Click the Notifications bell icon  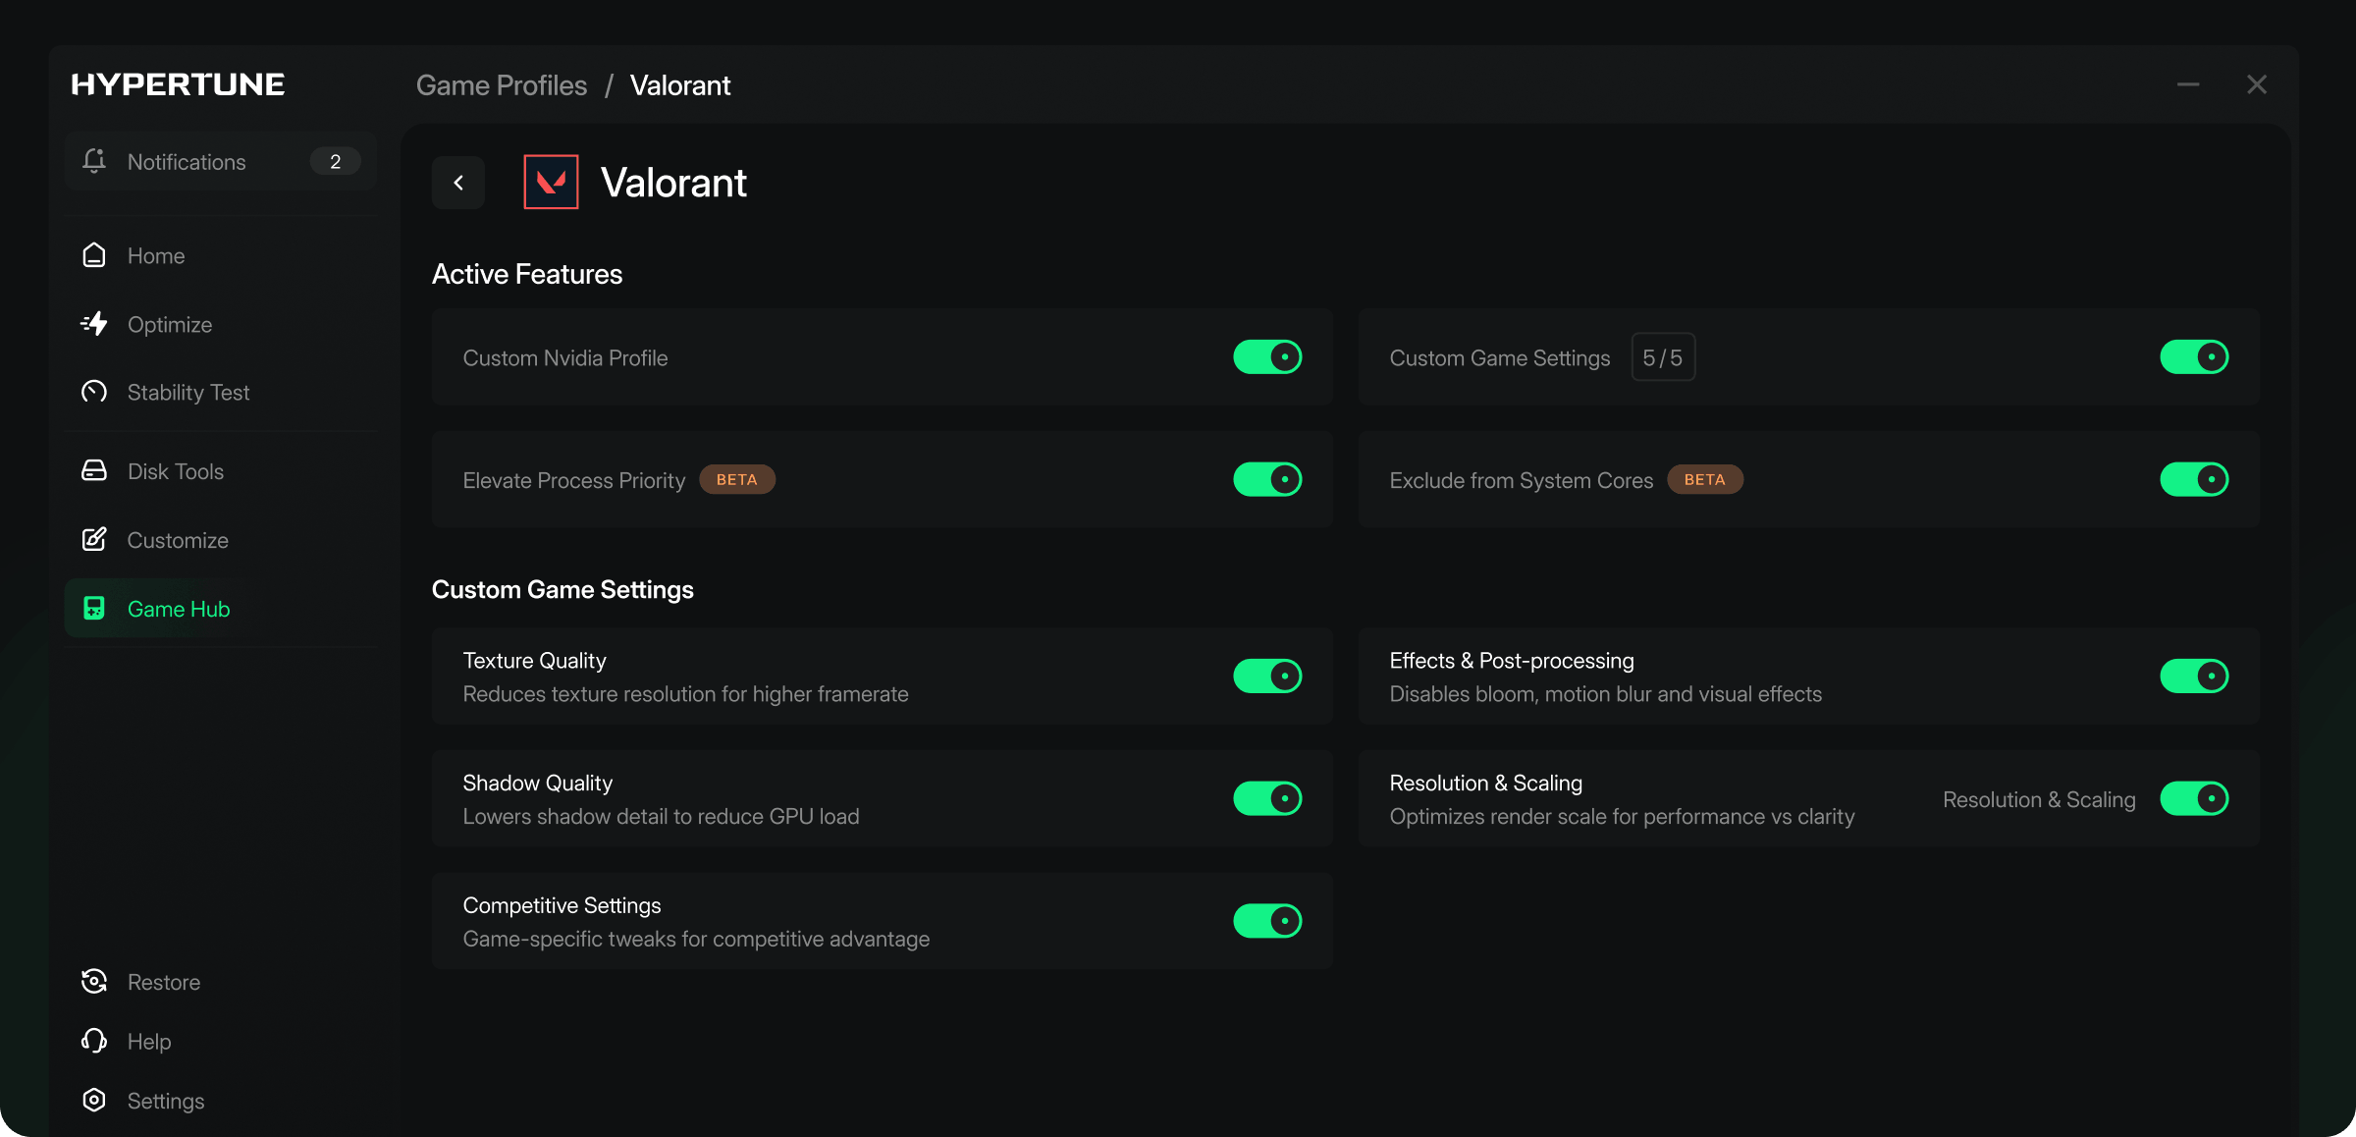point(94,161)
